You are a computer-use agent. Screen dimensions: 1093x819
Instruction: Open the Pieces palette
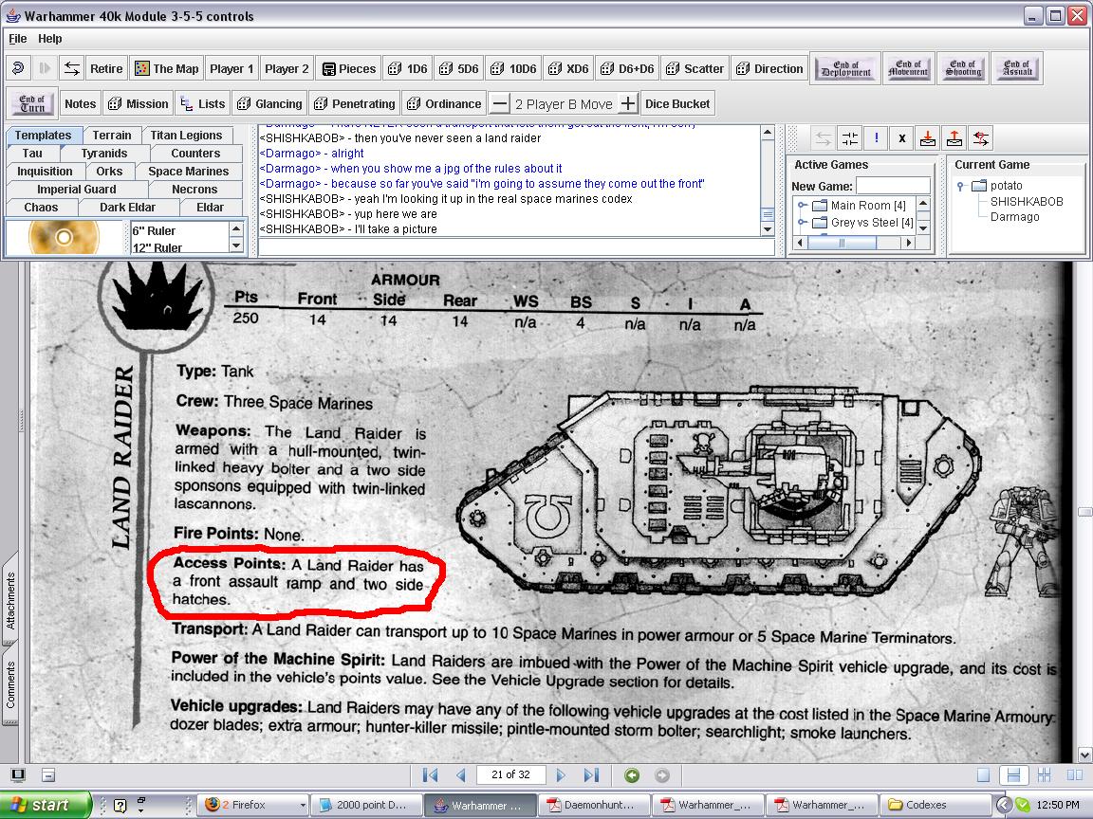tap(349, 68)
